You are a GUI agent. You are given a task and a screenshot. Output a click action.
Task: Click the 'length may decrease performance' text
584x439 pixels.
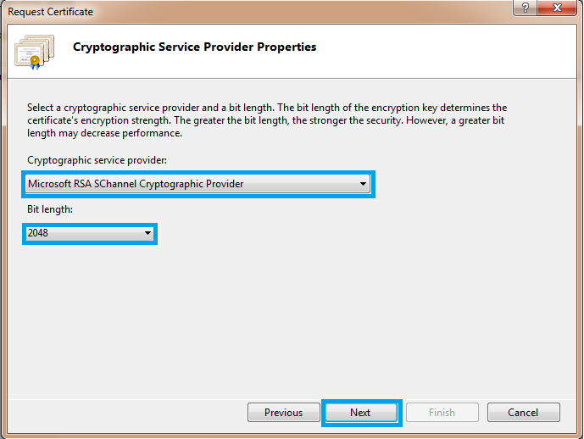[x=105, y=133]
